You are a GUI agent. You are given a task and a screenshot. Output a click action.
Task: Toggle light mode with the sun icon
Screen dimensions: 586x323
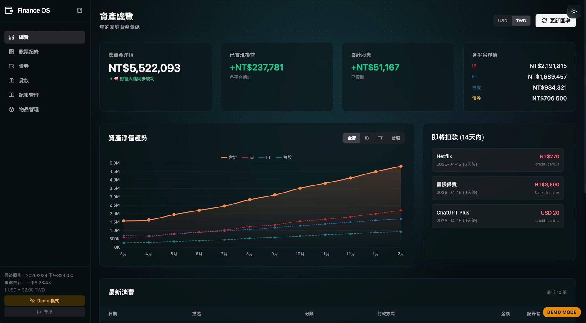[x=574, y=12]
